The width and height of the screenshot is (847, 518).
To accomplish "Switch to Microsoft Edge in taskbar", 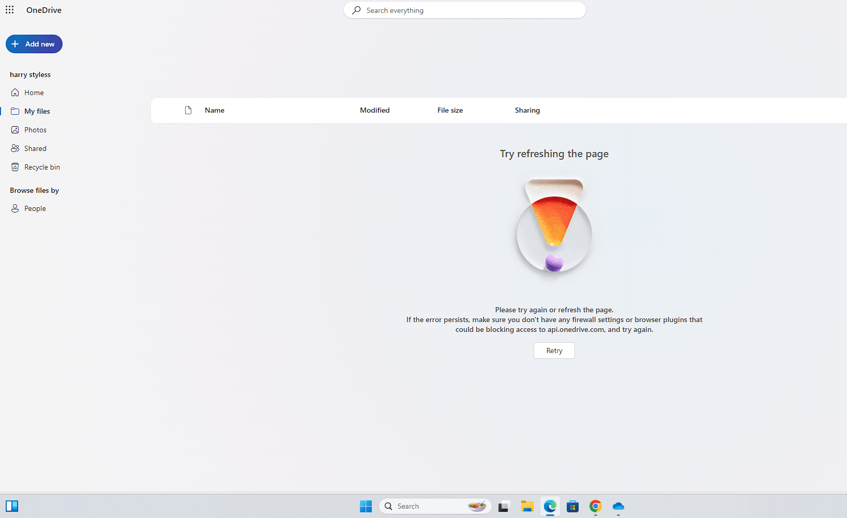I will click(x=550, y=506).
